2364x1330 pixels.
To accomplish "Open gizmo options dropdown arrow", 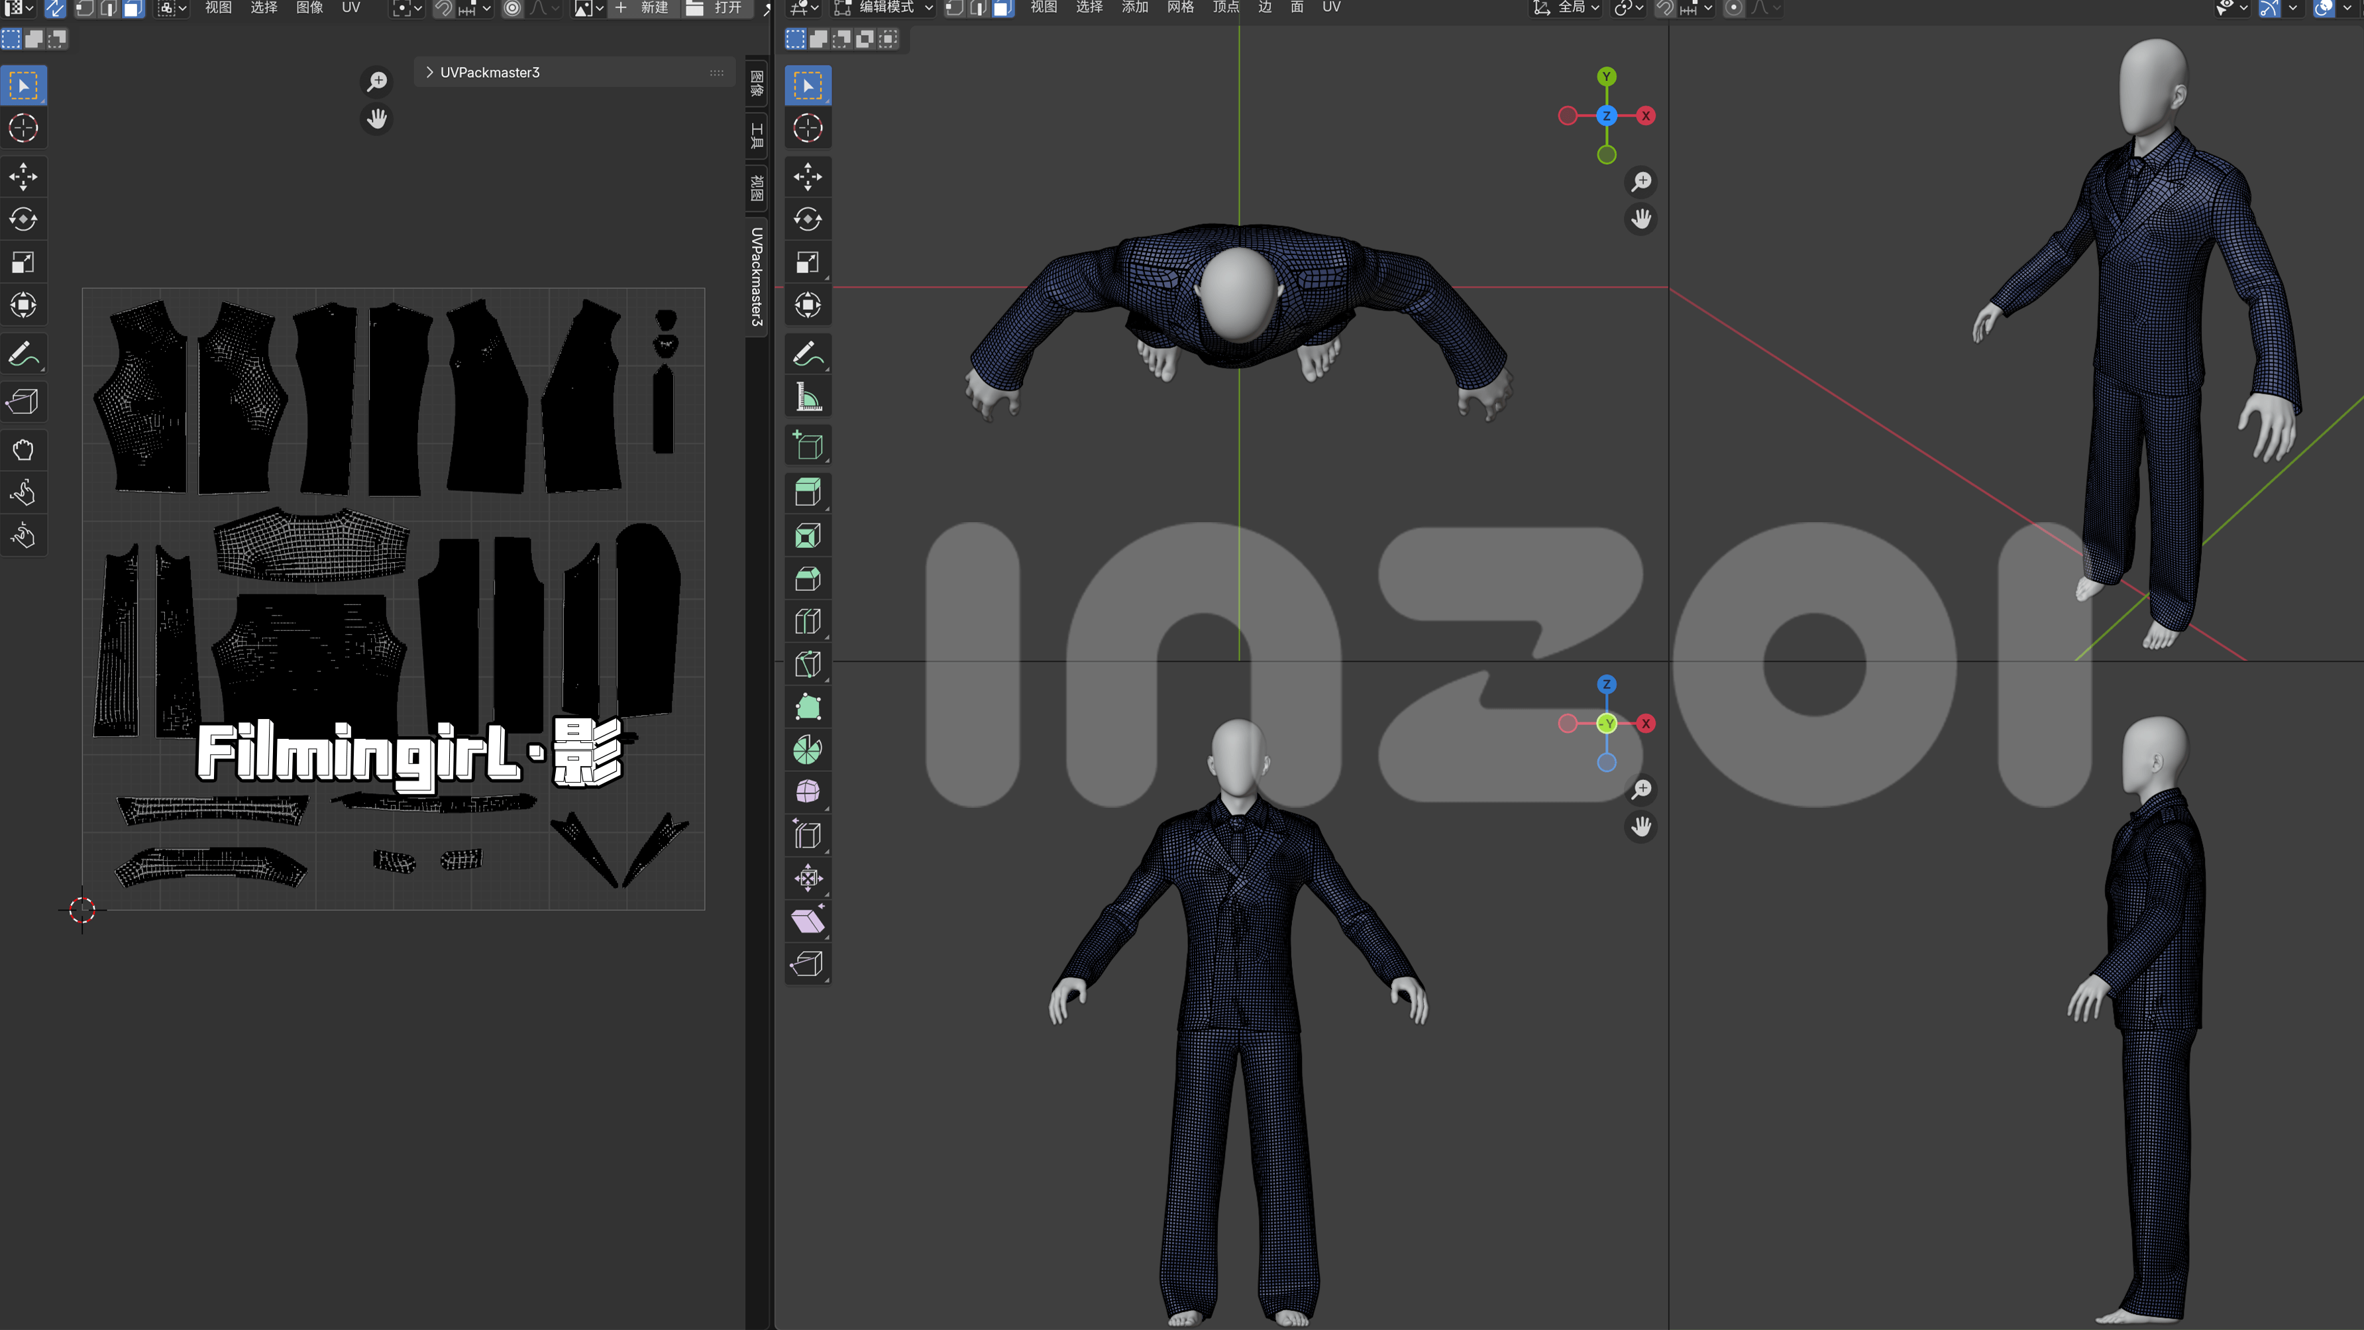I will coord(2292,8).
